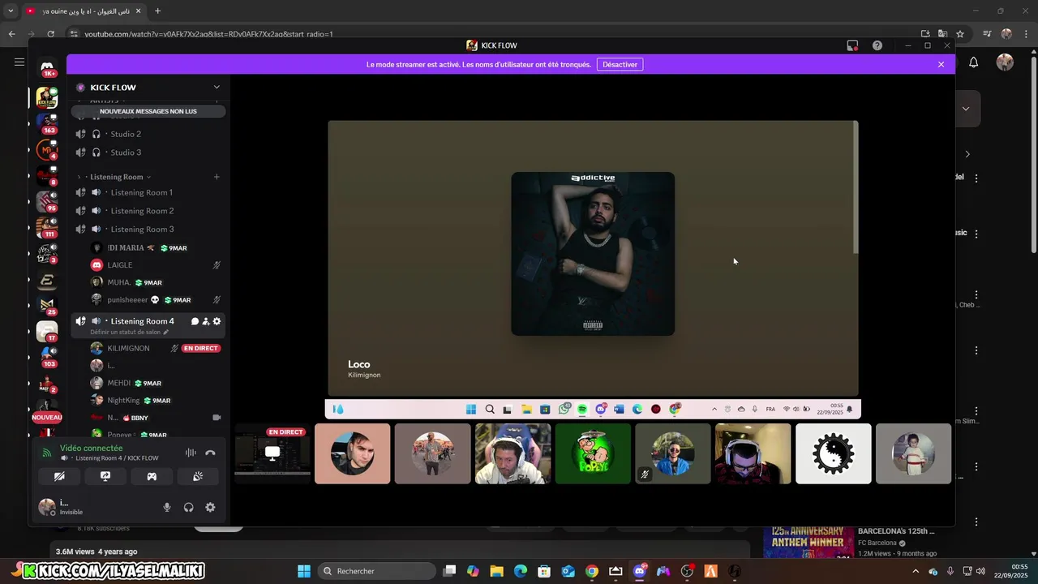This screenshot has width=1038, height=584.
Task: Toggle camera on in voice panel
Action: (59, 477)
